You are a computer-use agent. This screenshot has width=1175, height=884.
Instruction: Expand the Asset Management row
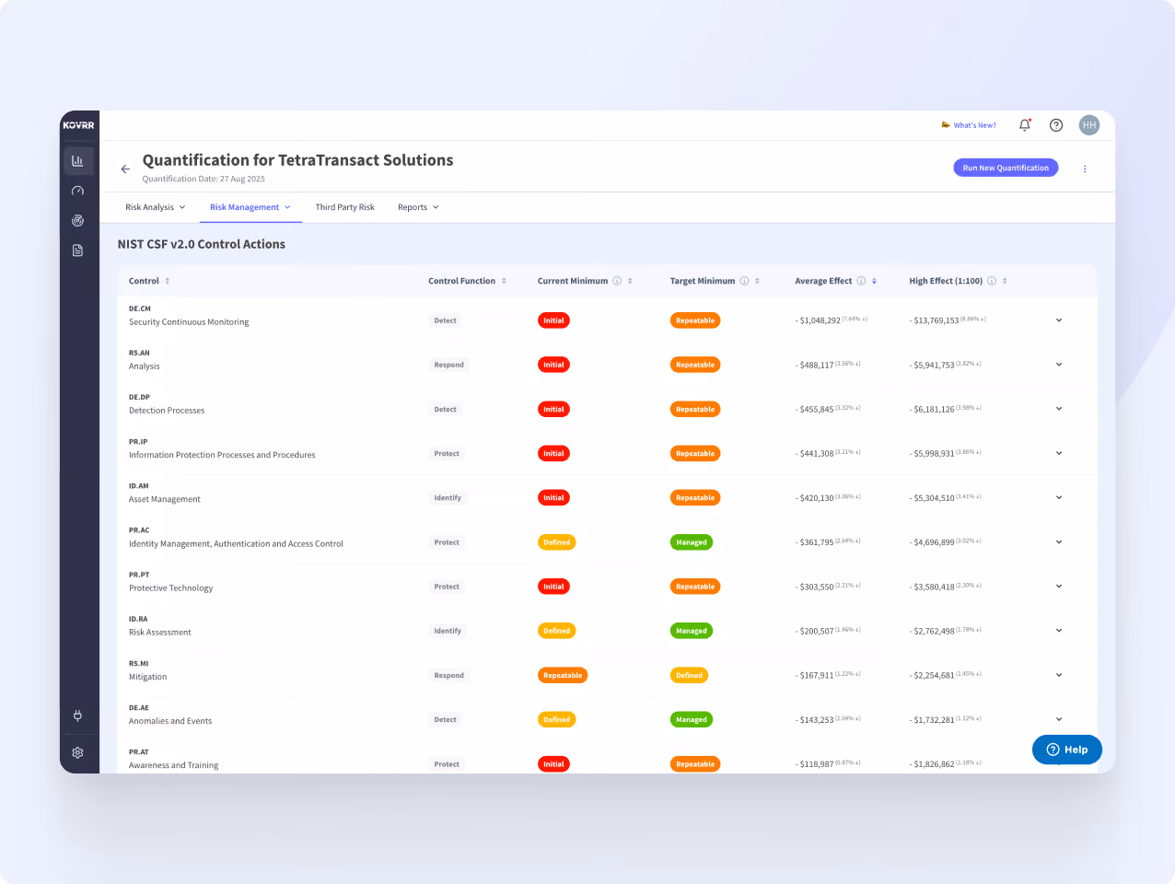click(1059, 497)
